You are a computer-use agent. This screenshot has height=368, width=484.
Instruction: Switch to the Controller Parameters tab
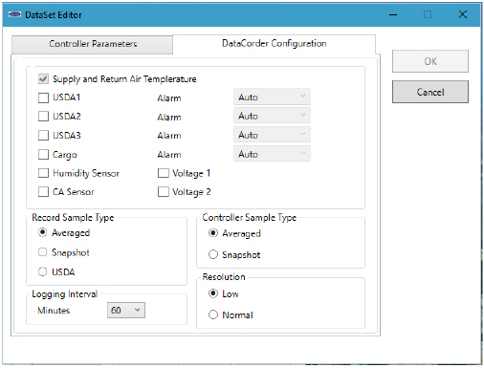pos(93,44)
